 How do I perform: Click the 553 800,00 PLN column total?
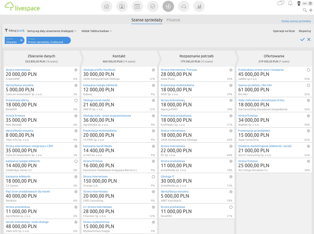pyautogui.click(x=35, y=61)
